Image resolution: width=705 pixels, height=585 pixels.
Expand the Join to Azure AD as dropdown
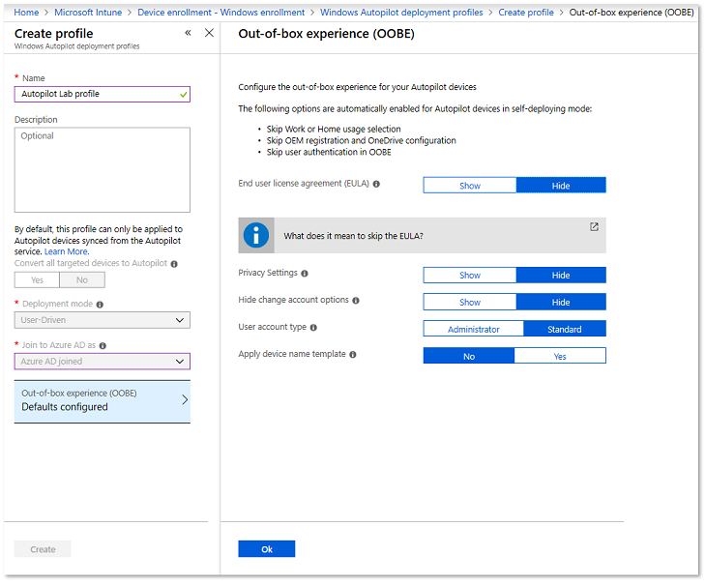103,362
